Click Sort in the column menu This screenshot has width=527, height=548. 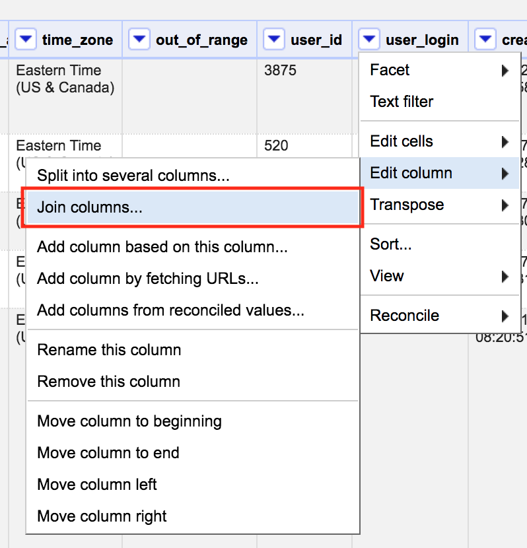[390, 244]
